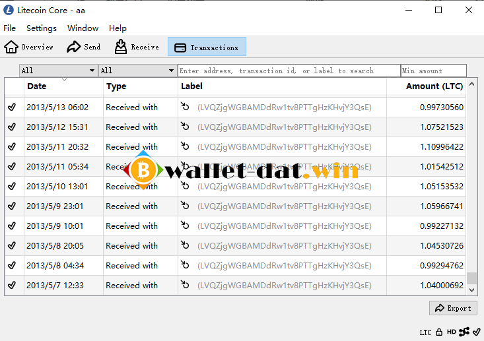484x341 pixels.
Task: Select the date 2013/5/8 20:05
Action: point(55,246)
